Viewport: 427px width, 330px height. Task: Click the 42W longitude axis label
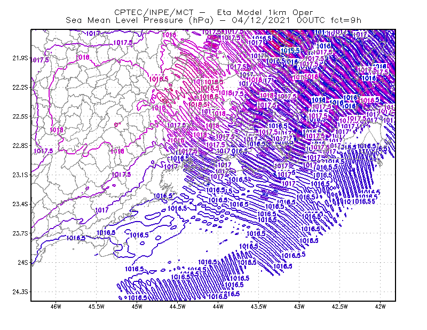(x=380, y=307)
